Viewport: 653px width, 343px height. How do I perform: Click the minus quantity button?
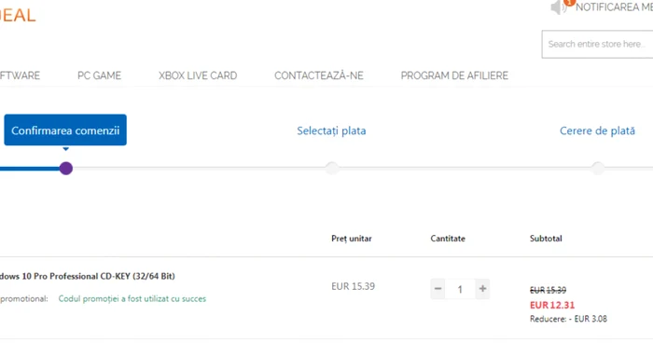coord(438,288)
